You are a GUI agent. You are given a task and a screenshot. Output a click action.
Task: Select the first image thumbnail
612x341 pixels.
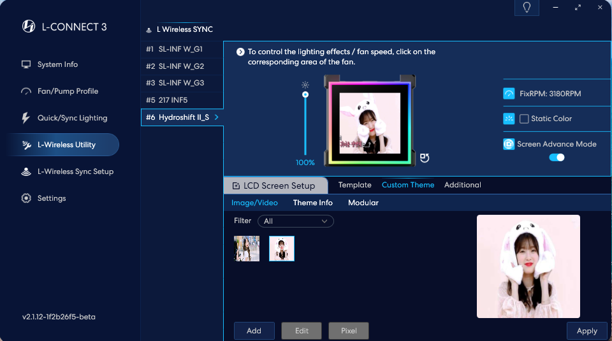point(247,249)
